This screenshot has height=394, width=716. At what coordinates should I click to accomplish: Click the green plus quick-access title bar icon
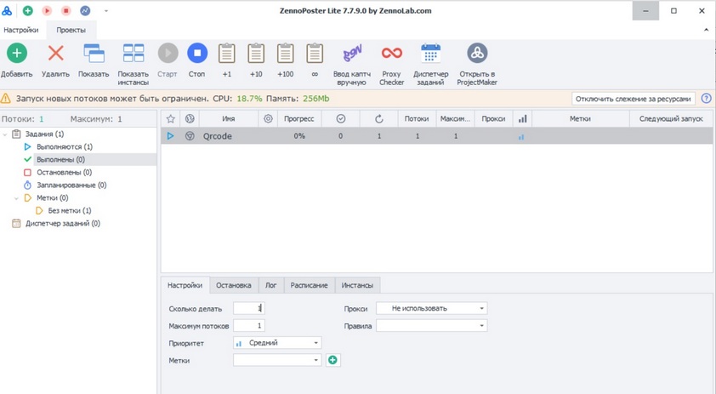coord(28,10)
